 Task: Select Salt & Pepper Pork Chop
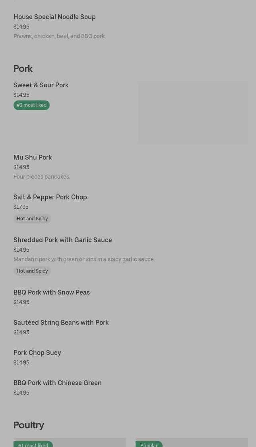point(50,197)
